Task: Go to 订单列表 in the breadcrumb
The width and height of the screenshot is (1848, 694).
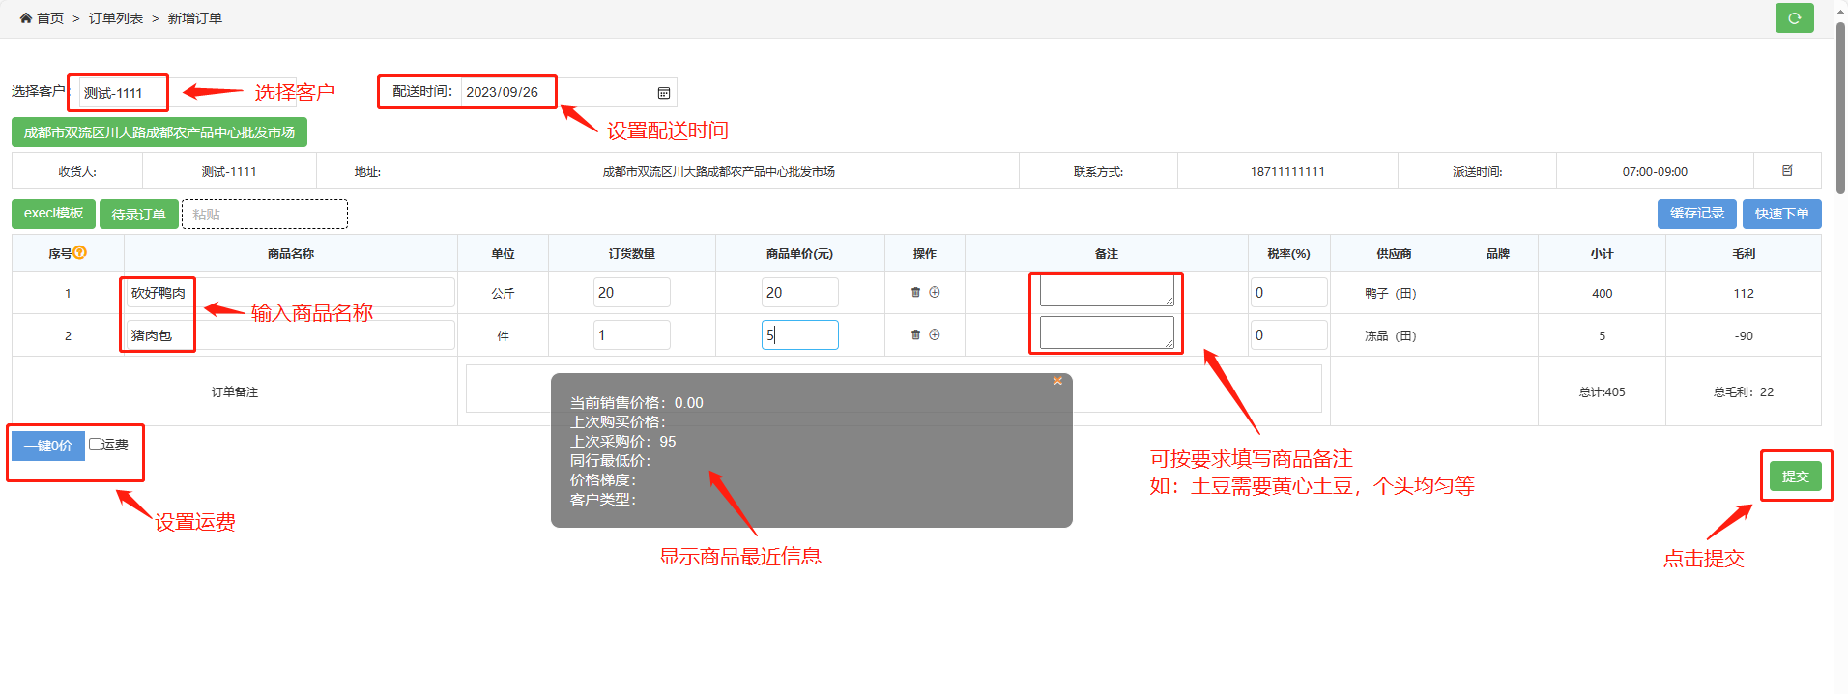Action: [x=116, y=18]
